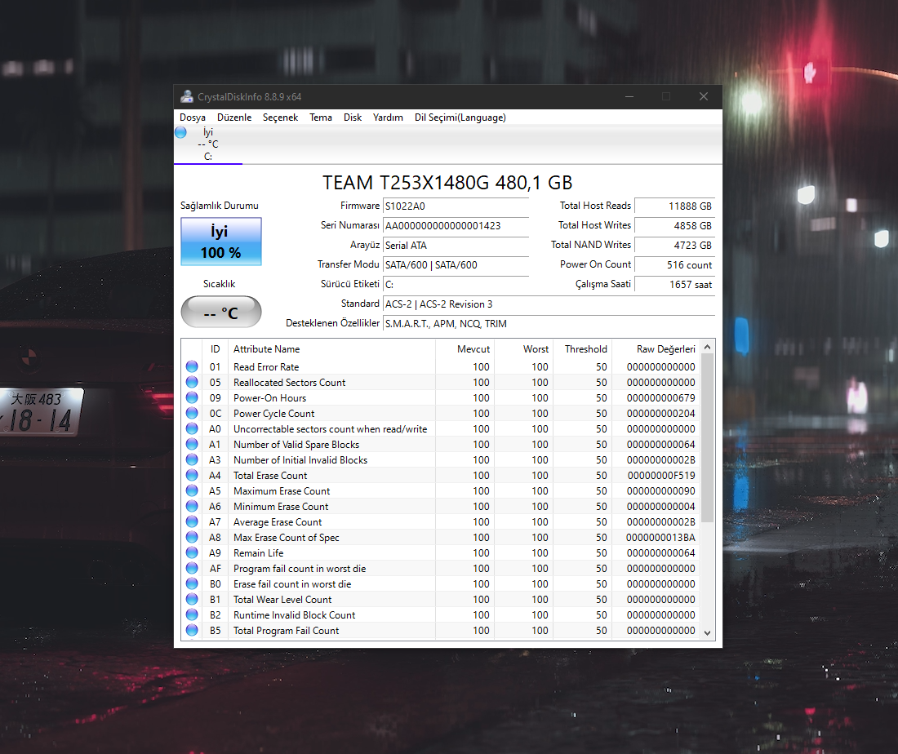Open the Disk menu
Screen dimensions: 898x754
(x=353, y=118)
